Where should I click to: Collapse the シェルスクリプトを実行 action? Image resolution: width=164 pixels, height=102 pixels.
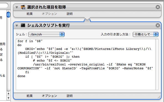tap(17, 25)
